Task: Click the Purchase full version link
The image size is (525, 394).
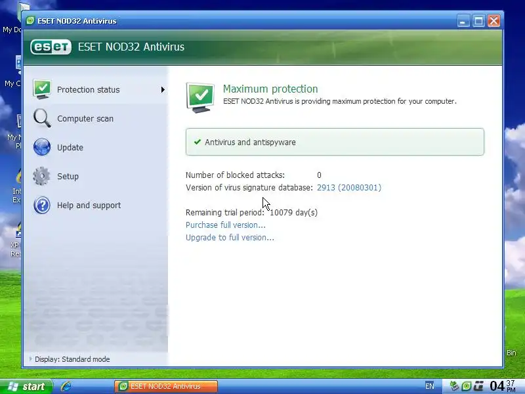Action: (x=225, y=225)
